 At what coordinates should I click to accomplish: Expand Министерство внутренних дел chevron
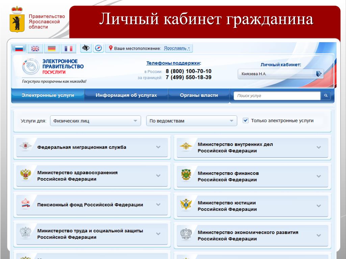[x=319, y=147]
